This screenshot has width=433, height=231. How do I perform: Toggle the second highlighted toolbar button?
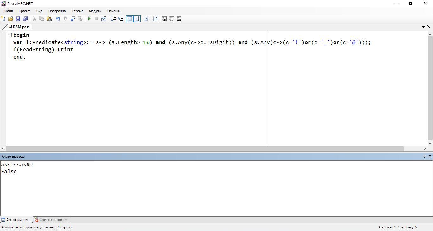click(137, 19)
